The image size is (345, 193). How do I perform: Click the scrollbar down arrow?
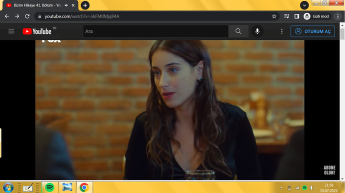point(342,179)
